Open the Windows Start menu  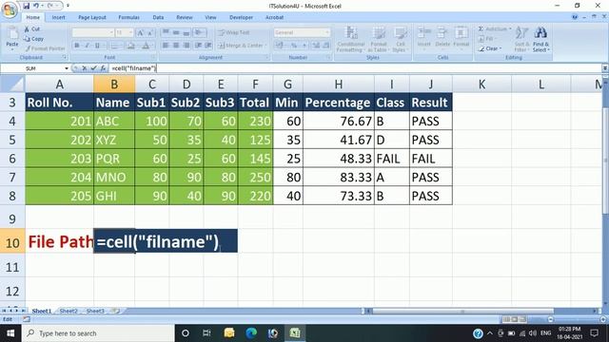coord(10,333)
